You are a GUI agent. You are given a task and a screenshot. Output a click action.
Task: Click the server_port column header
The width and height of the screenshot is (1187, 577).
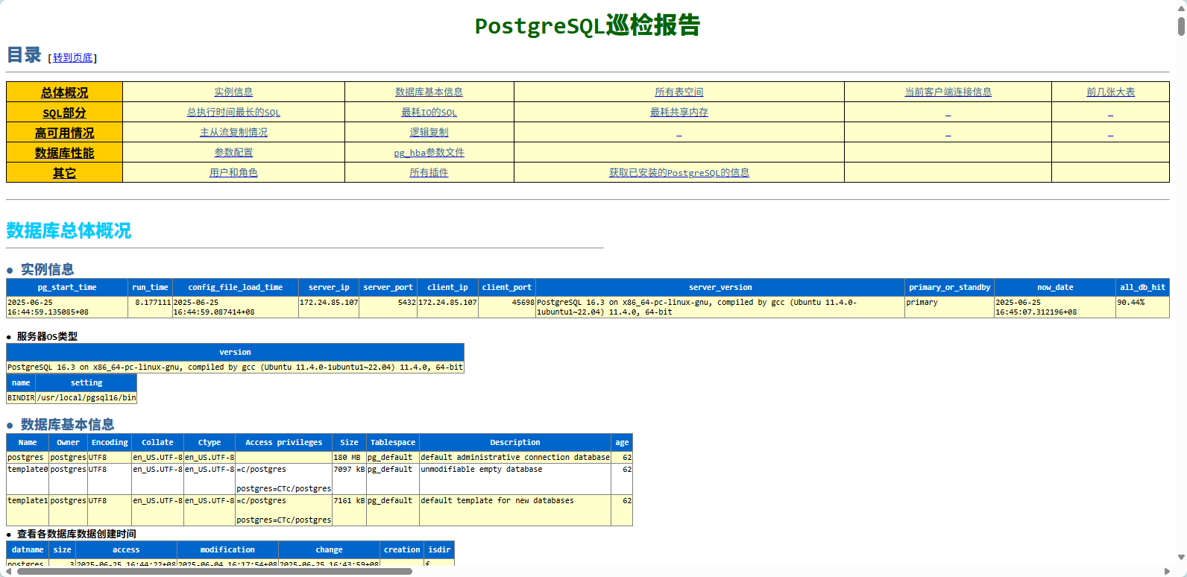click(388, 287)
